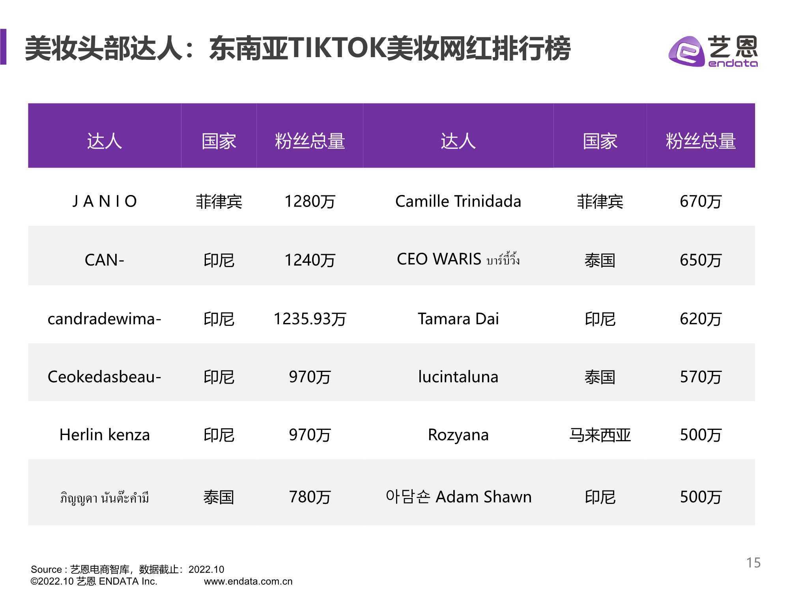Click the ©2022.10 艺恩 ENDATA Inc. copyright text

[x=94, y=582]
